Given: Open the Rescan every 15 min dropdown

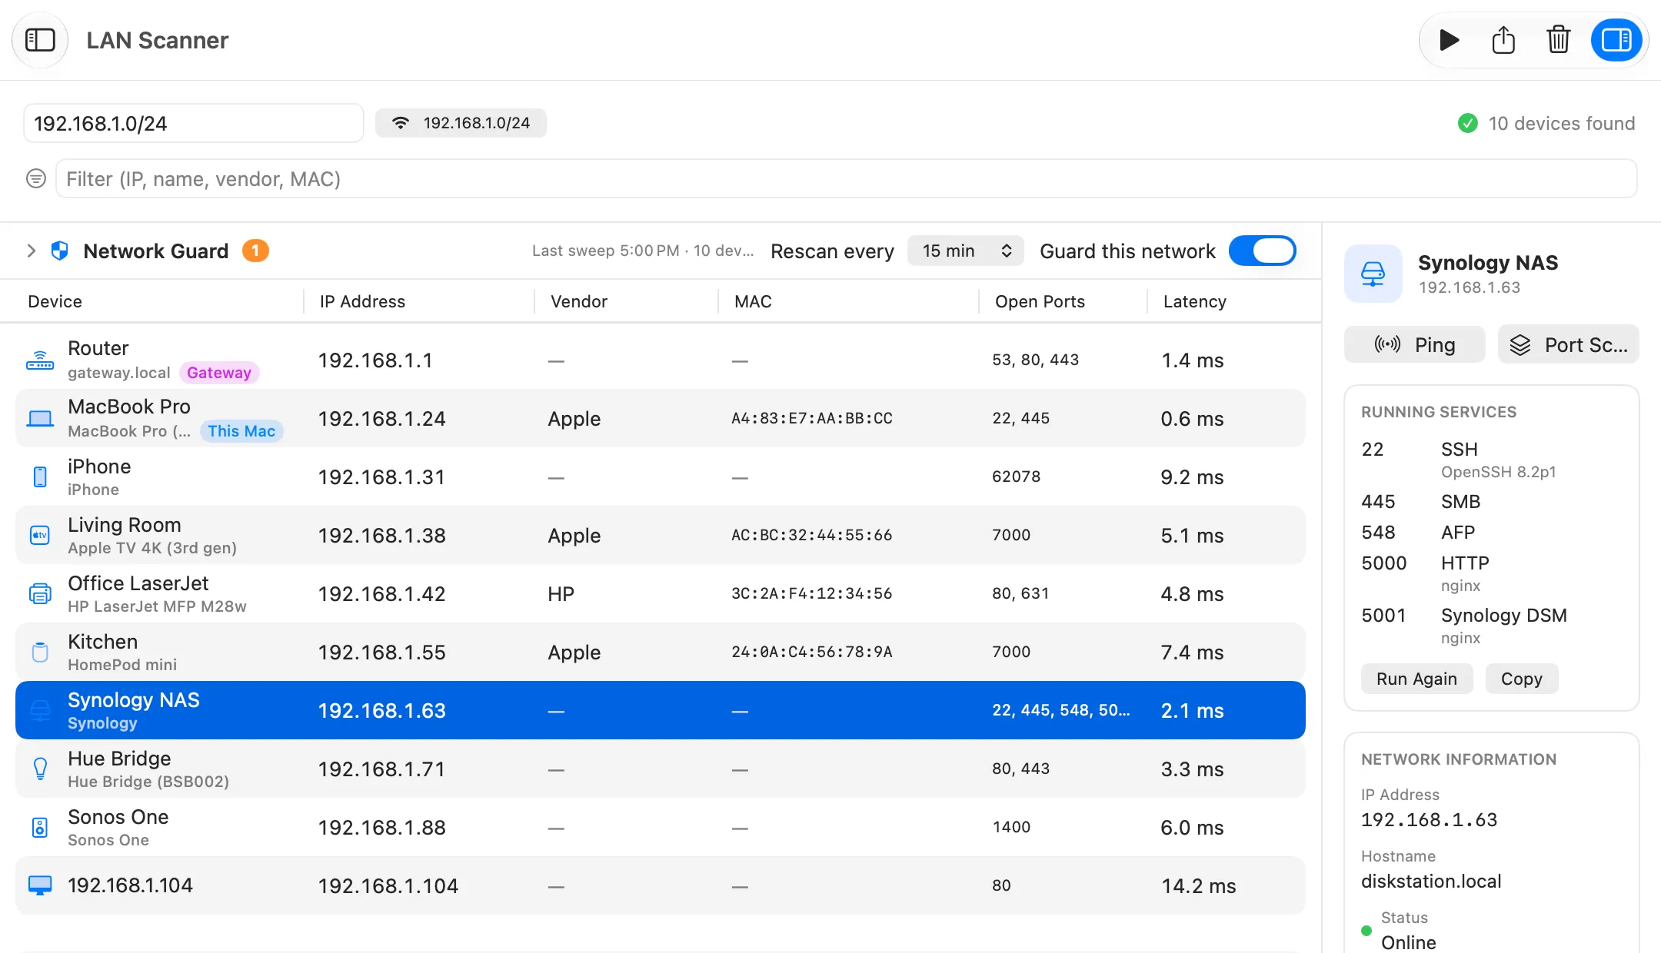Looking at the screenshot, I should tap(966, 251).
